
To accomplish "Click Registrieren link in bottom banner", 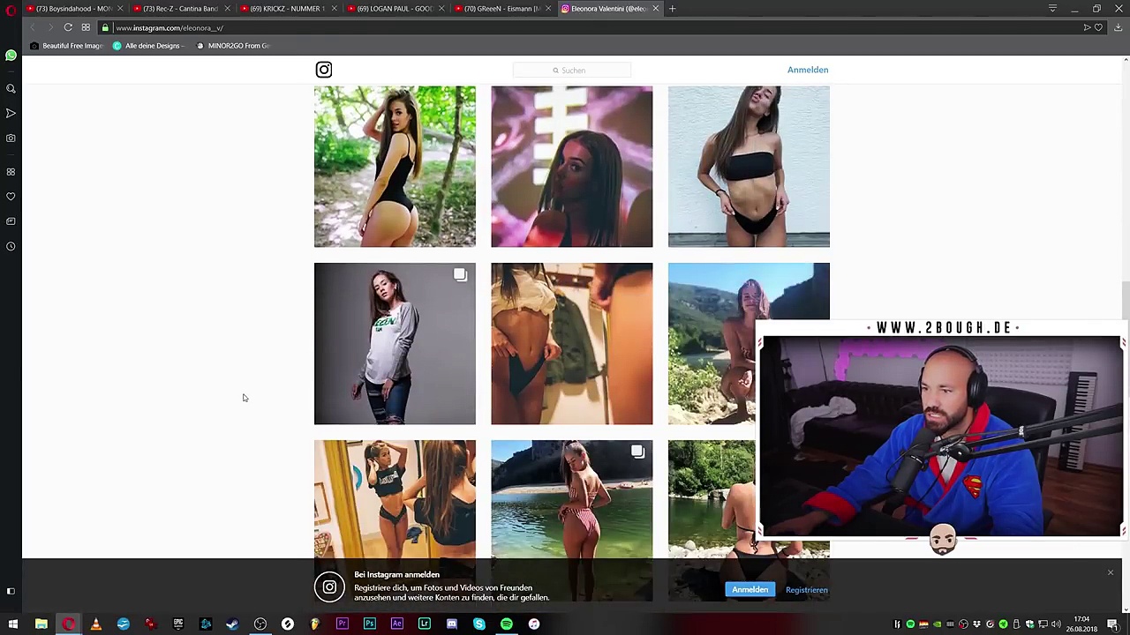I will (x=806, y=590).
